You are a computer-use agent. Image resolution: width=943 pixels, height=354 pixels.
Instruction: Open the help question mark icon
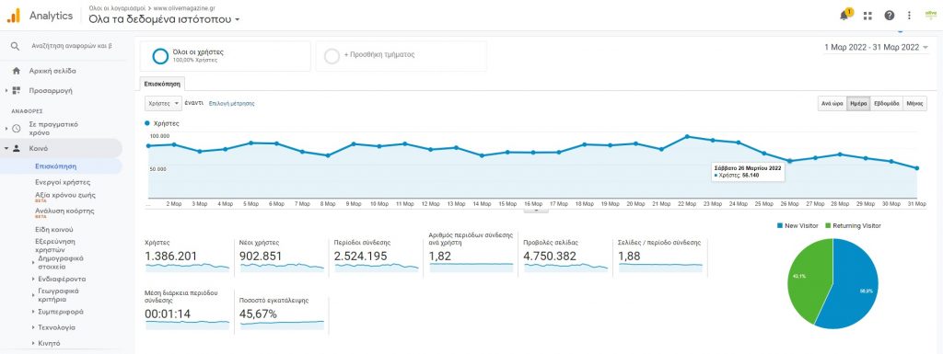point(890,16)
